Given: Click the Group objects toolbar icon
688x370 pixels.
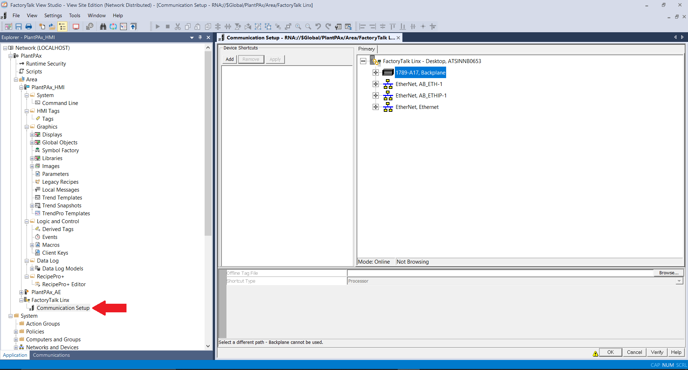Looking at the screenshot, I should 258,27.
